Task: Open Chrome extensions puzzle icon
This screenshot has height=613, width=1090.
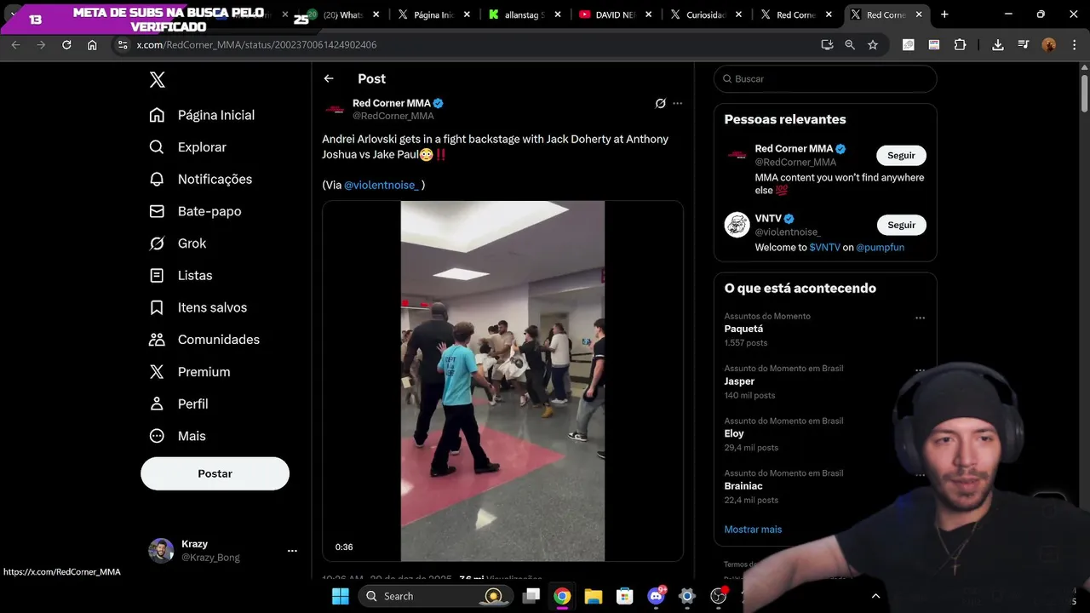Action: pos(960,44)
